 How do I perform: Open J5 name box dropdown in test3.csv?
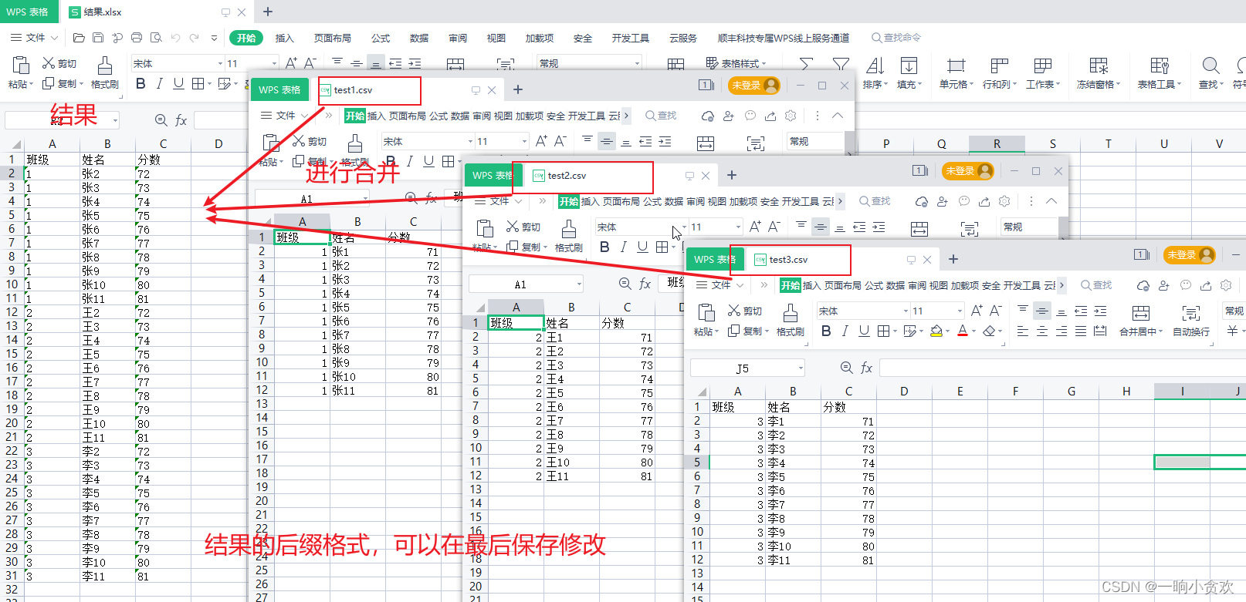(x=801, y=368)
